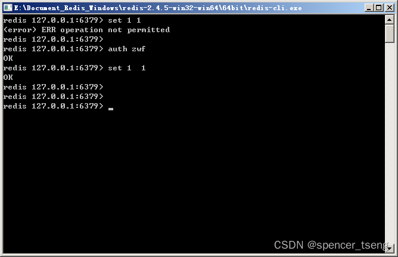Click the OK response below auth zwf
Screen dimensions: 398x257
coord(8,58)
